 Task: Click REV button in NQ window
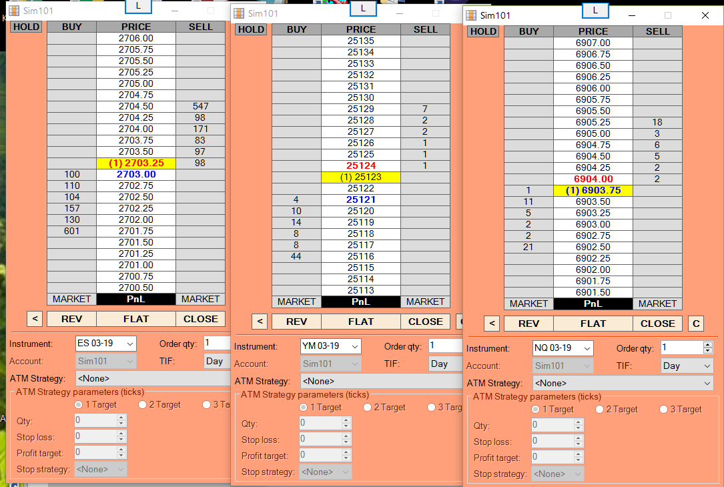[528, 324]
